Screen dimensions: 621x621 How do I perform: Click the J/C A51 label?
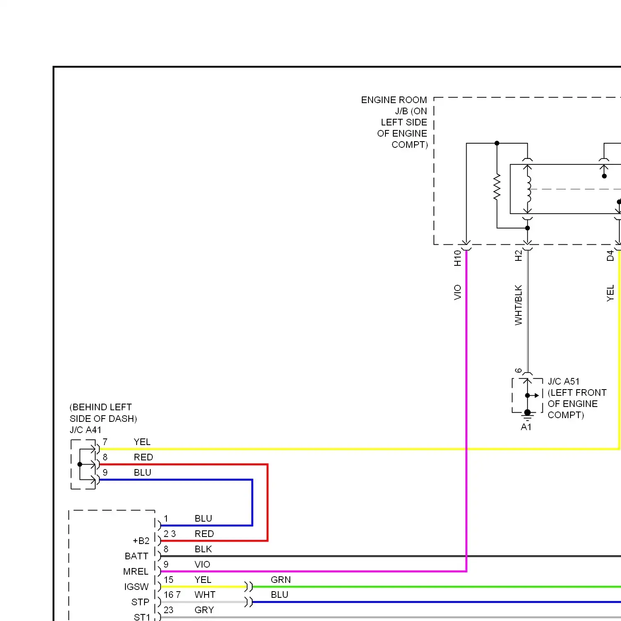click(563, 381)
